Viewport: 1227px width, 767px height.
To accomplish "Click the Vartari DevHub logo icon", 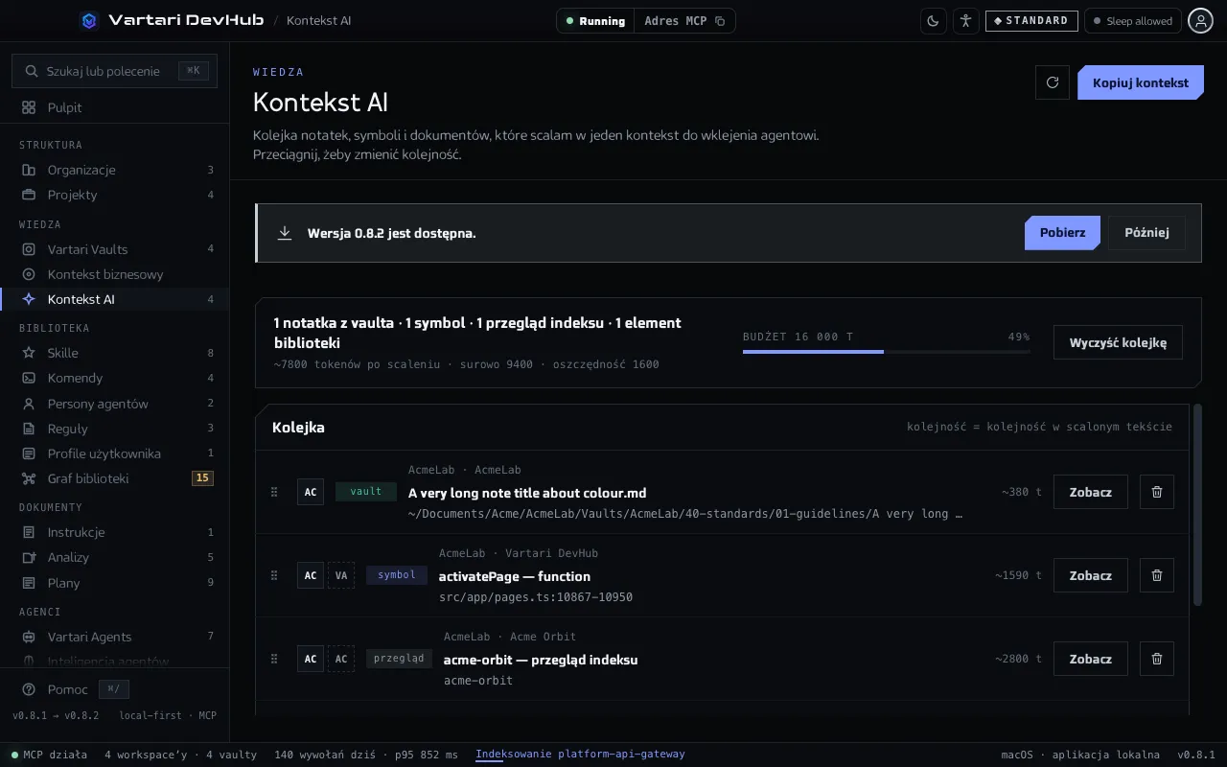I will tap(89, 20).
